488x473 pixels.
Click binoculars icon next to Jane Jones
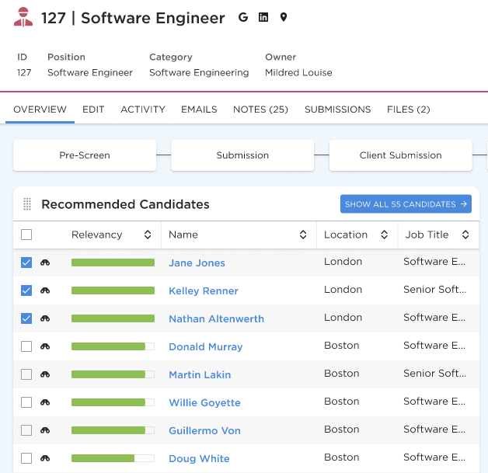pyautogui.click(x=45, y=263)
